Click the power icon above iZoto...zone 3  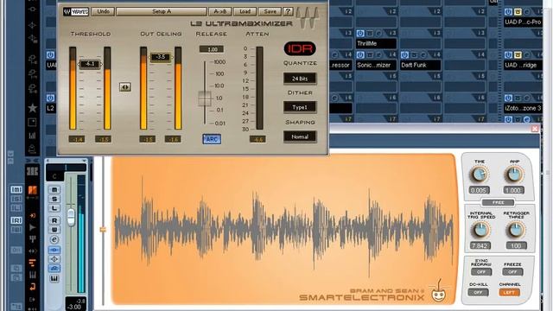[x=508, y=98]
